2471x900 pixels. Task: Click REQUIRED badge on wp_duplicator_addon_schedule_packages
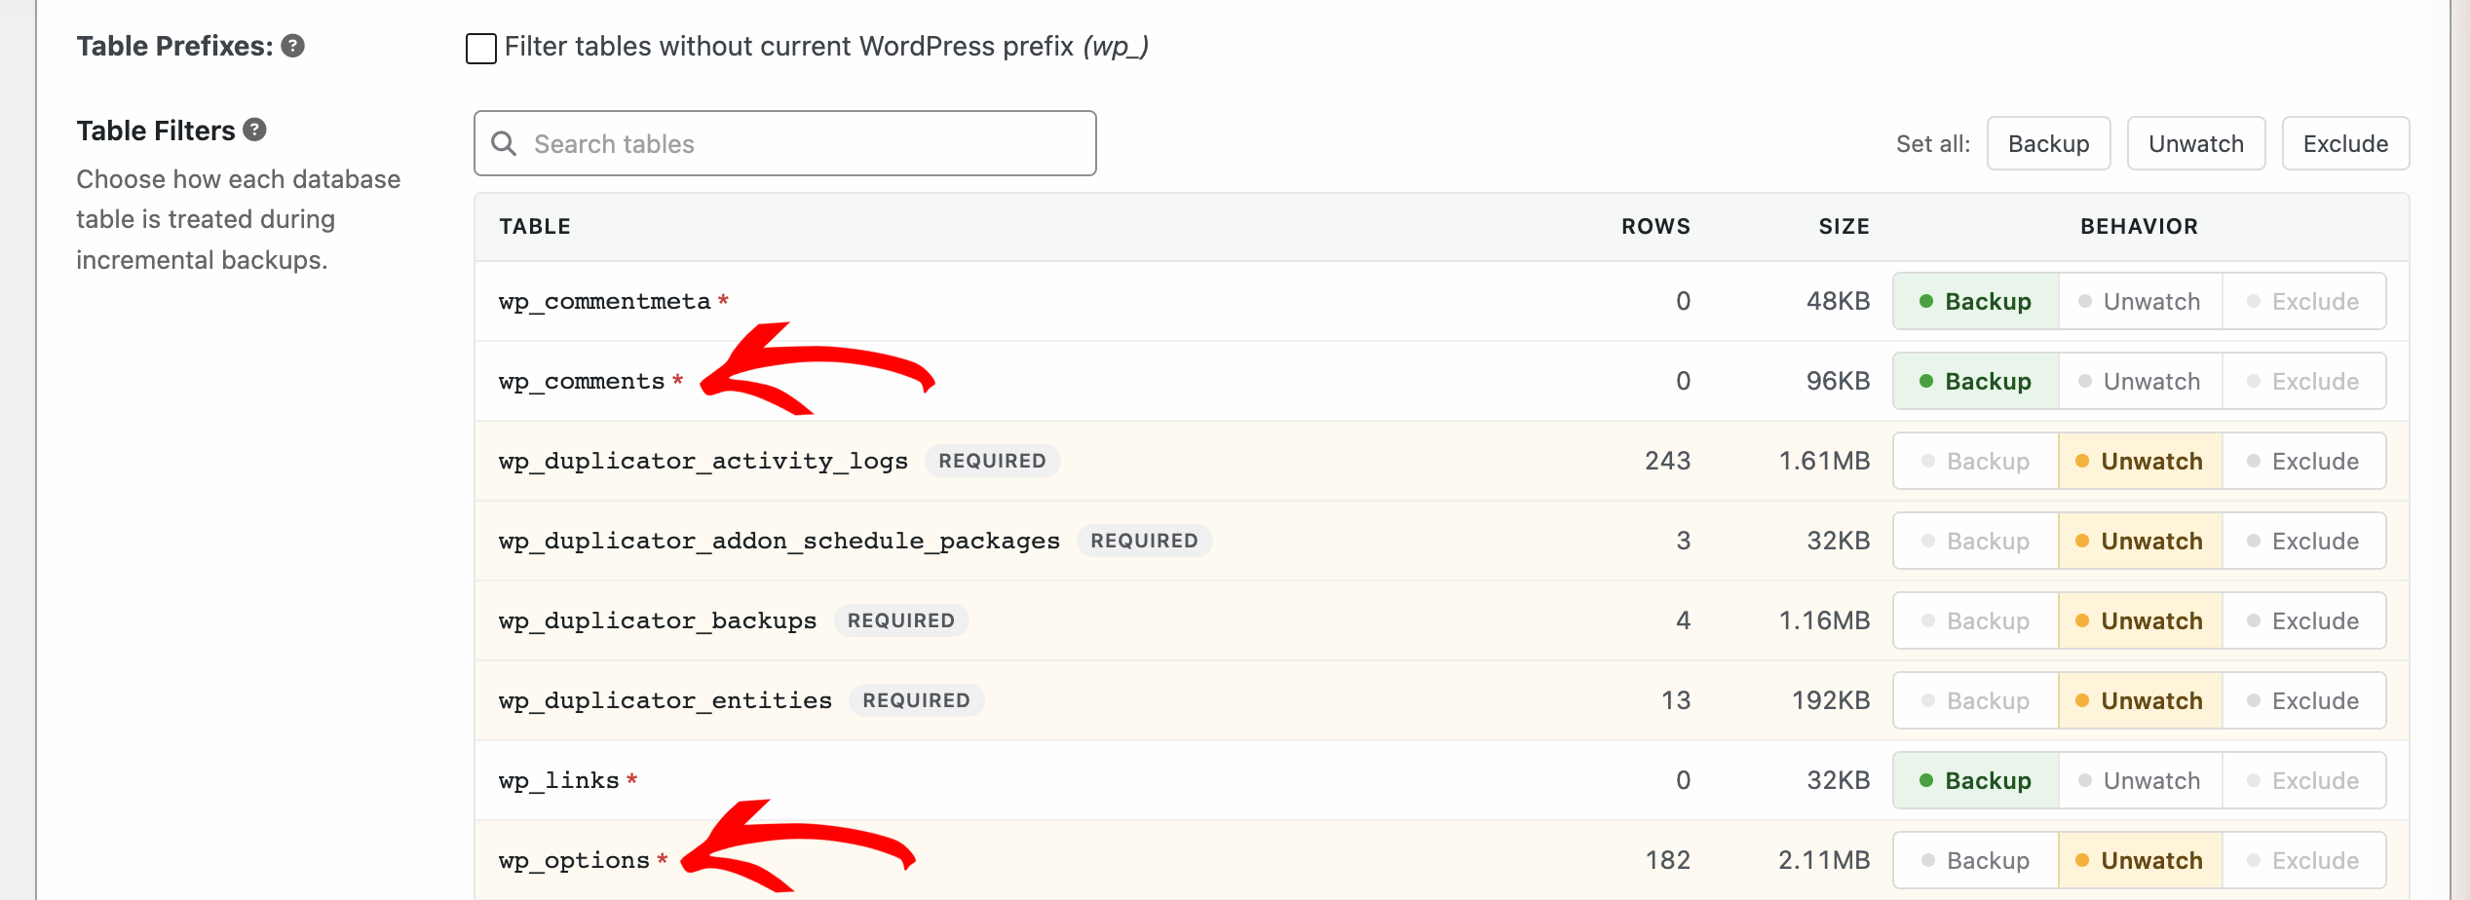click(1144, 541)
